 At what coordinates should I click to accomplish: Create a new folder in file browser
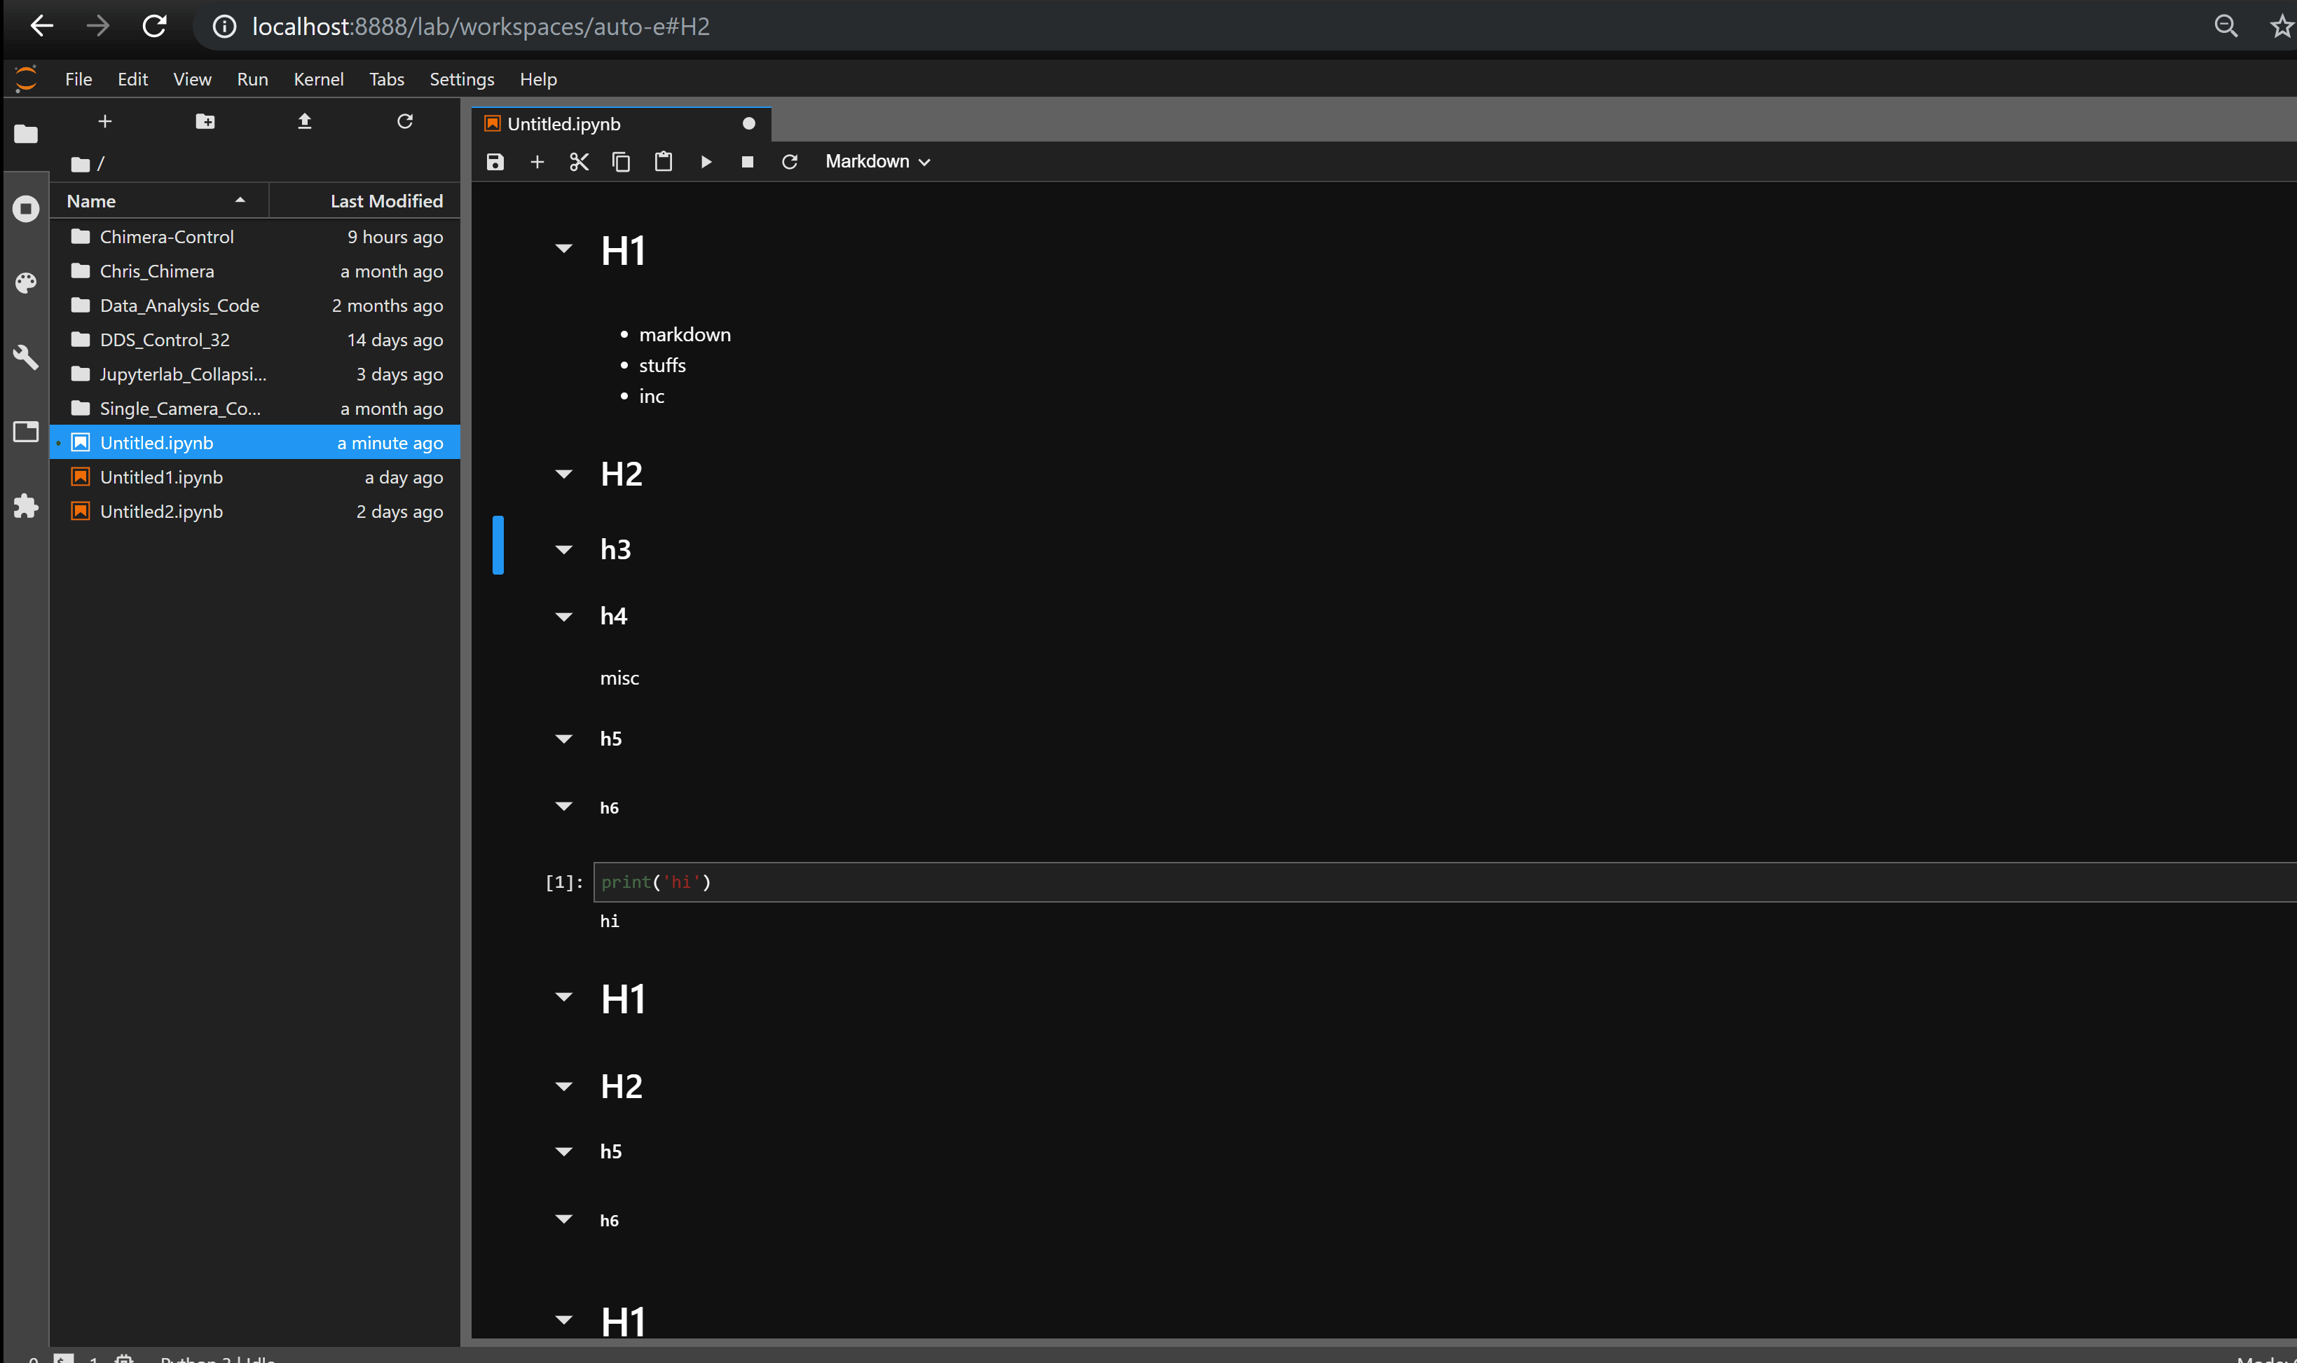(205, 121)
